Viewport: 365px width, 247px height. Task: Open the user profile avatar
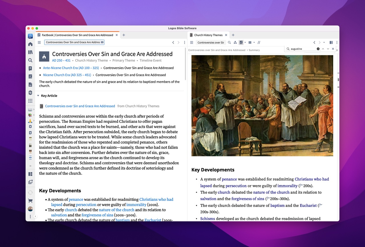click(30, 209)
